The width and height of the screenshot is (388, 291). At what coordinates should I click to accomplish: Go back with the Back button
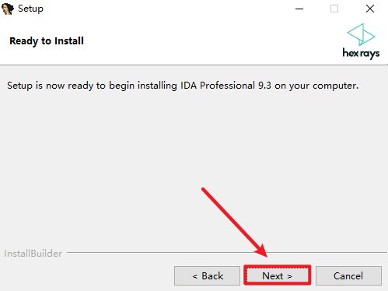tap(207, 275)
